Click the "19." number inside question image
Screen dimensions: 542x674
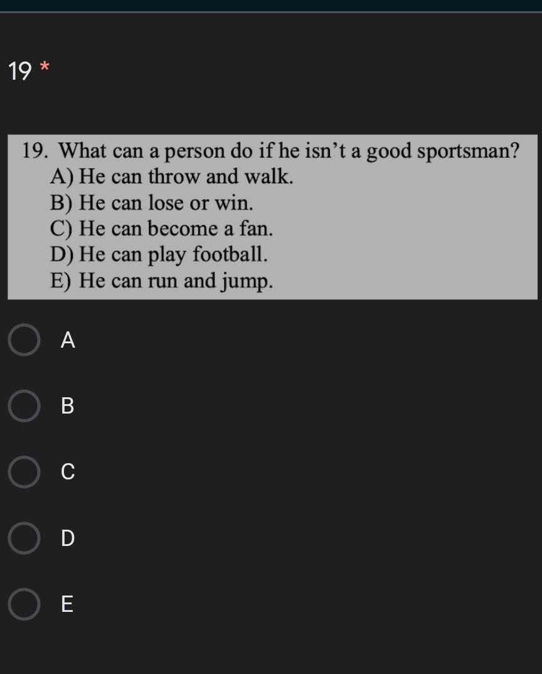click(x=36, y=151)
